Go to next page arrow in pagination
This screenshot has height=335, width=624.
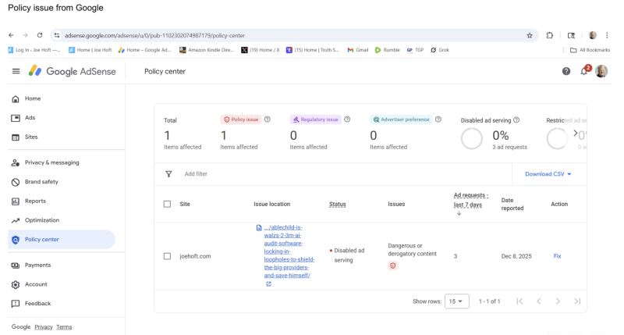click(x=558, y=301)
